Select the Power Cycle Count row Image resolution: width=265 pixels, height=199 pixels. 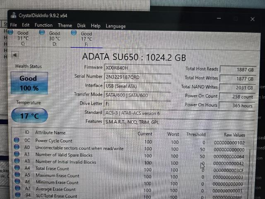pyautogui.click(x=130, y=141)
